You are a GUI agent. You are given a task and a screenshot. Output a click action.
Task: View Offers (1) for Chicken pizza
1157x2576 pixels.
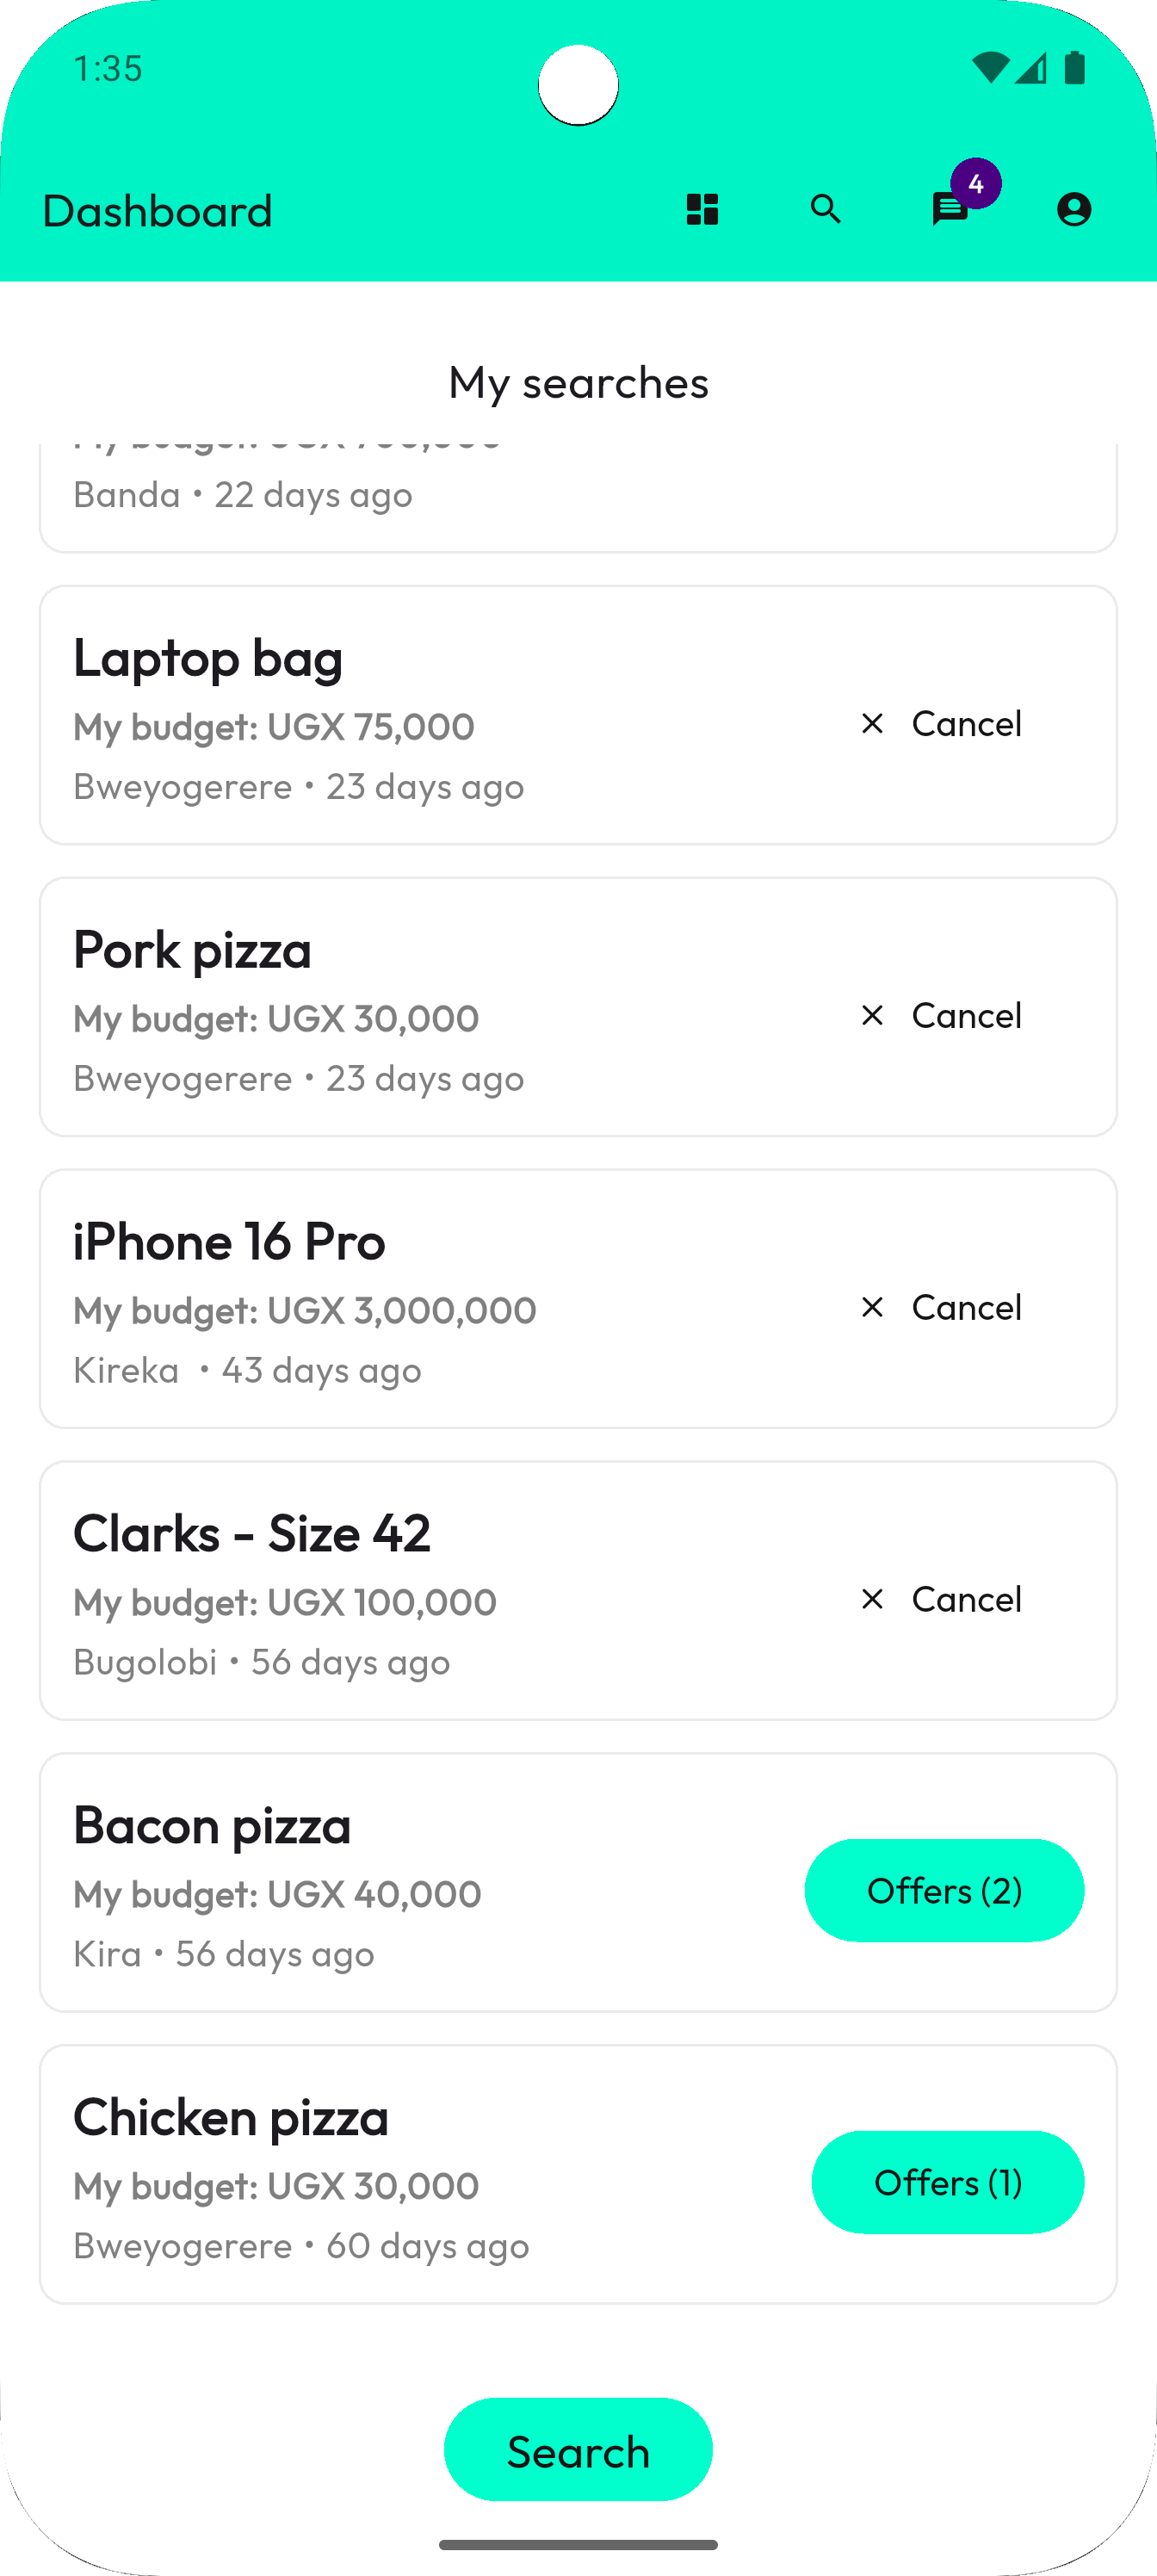(947, 2182)
